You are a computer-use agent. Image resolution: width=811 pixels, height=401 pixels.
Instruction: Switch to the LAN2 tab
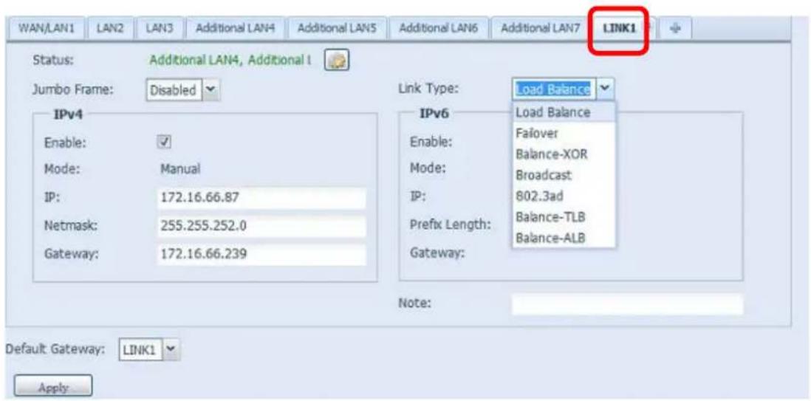[109, 30]
